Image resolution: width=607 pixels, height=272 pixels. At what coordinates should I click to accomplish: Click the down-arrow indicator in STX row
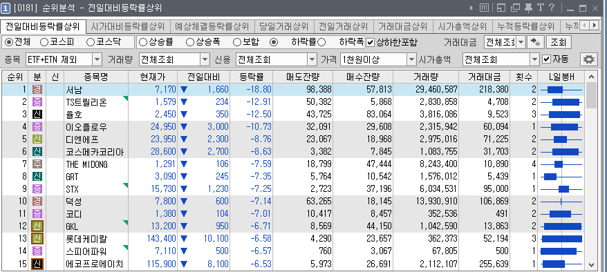183,189
